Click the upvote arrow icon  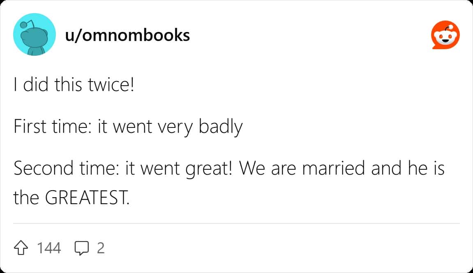pyautogui.click(x=21, y=248)
